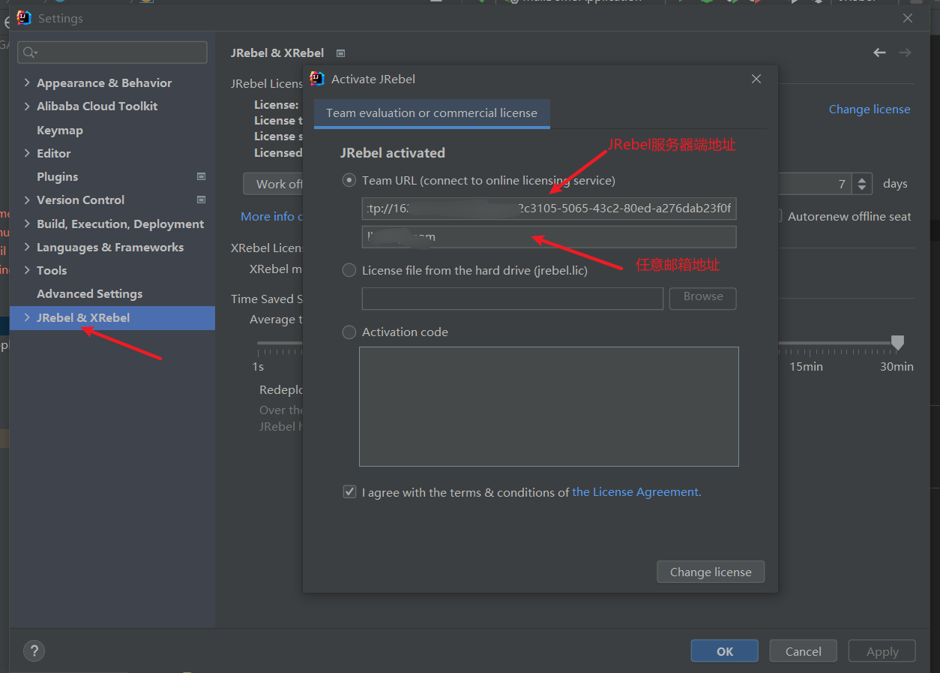Click Cancel in the Settings window
The width and height of the screenshot is (940, 673).
[804, 651]
